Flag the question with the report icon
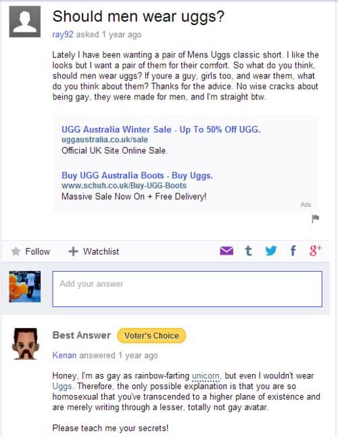This screenshot has width=338, height=437. [x=315, y=219]
